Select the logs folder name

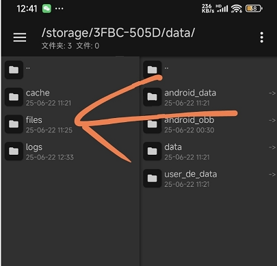click(34, 147)
